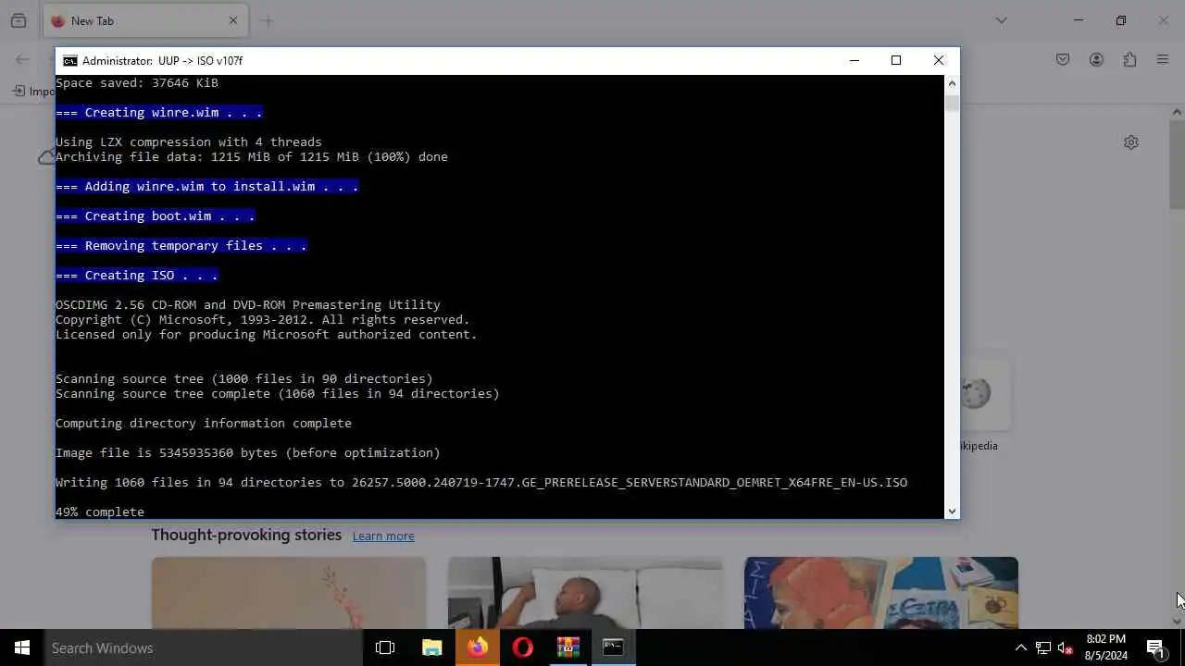Open Task View on the taskbar
The image size is (1185, 666).
click(x=385, y=647)
